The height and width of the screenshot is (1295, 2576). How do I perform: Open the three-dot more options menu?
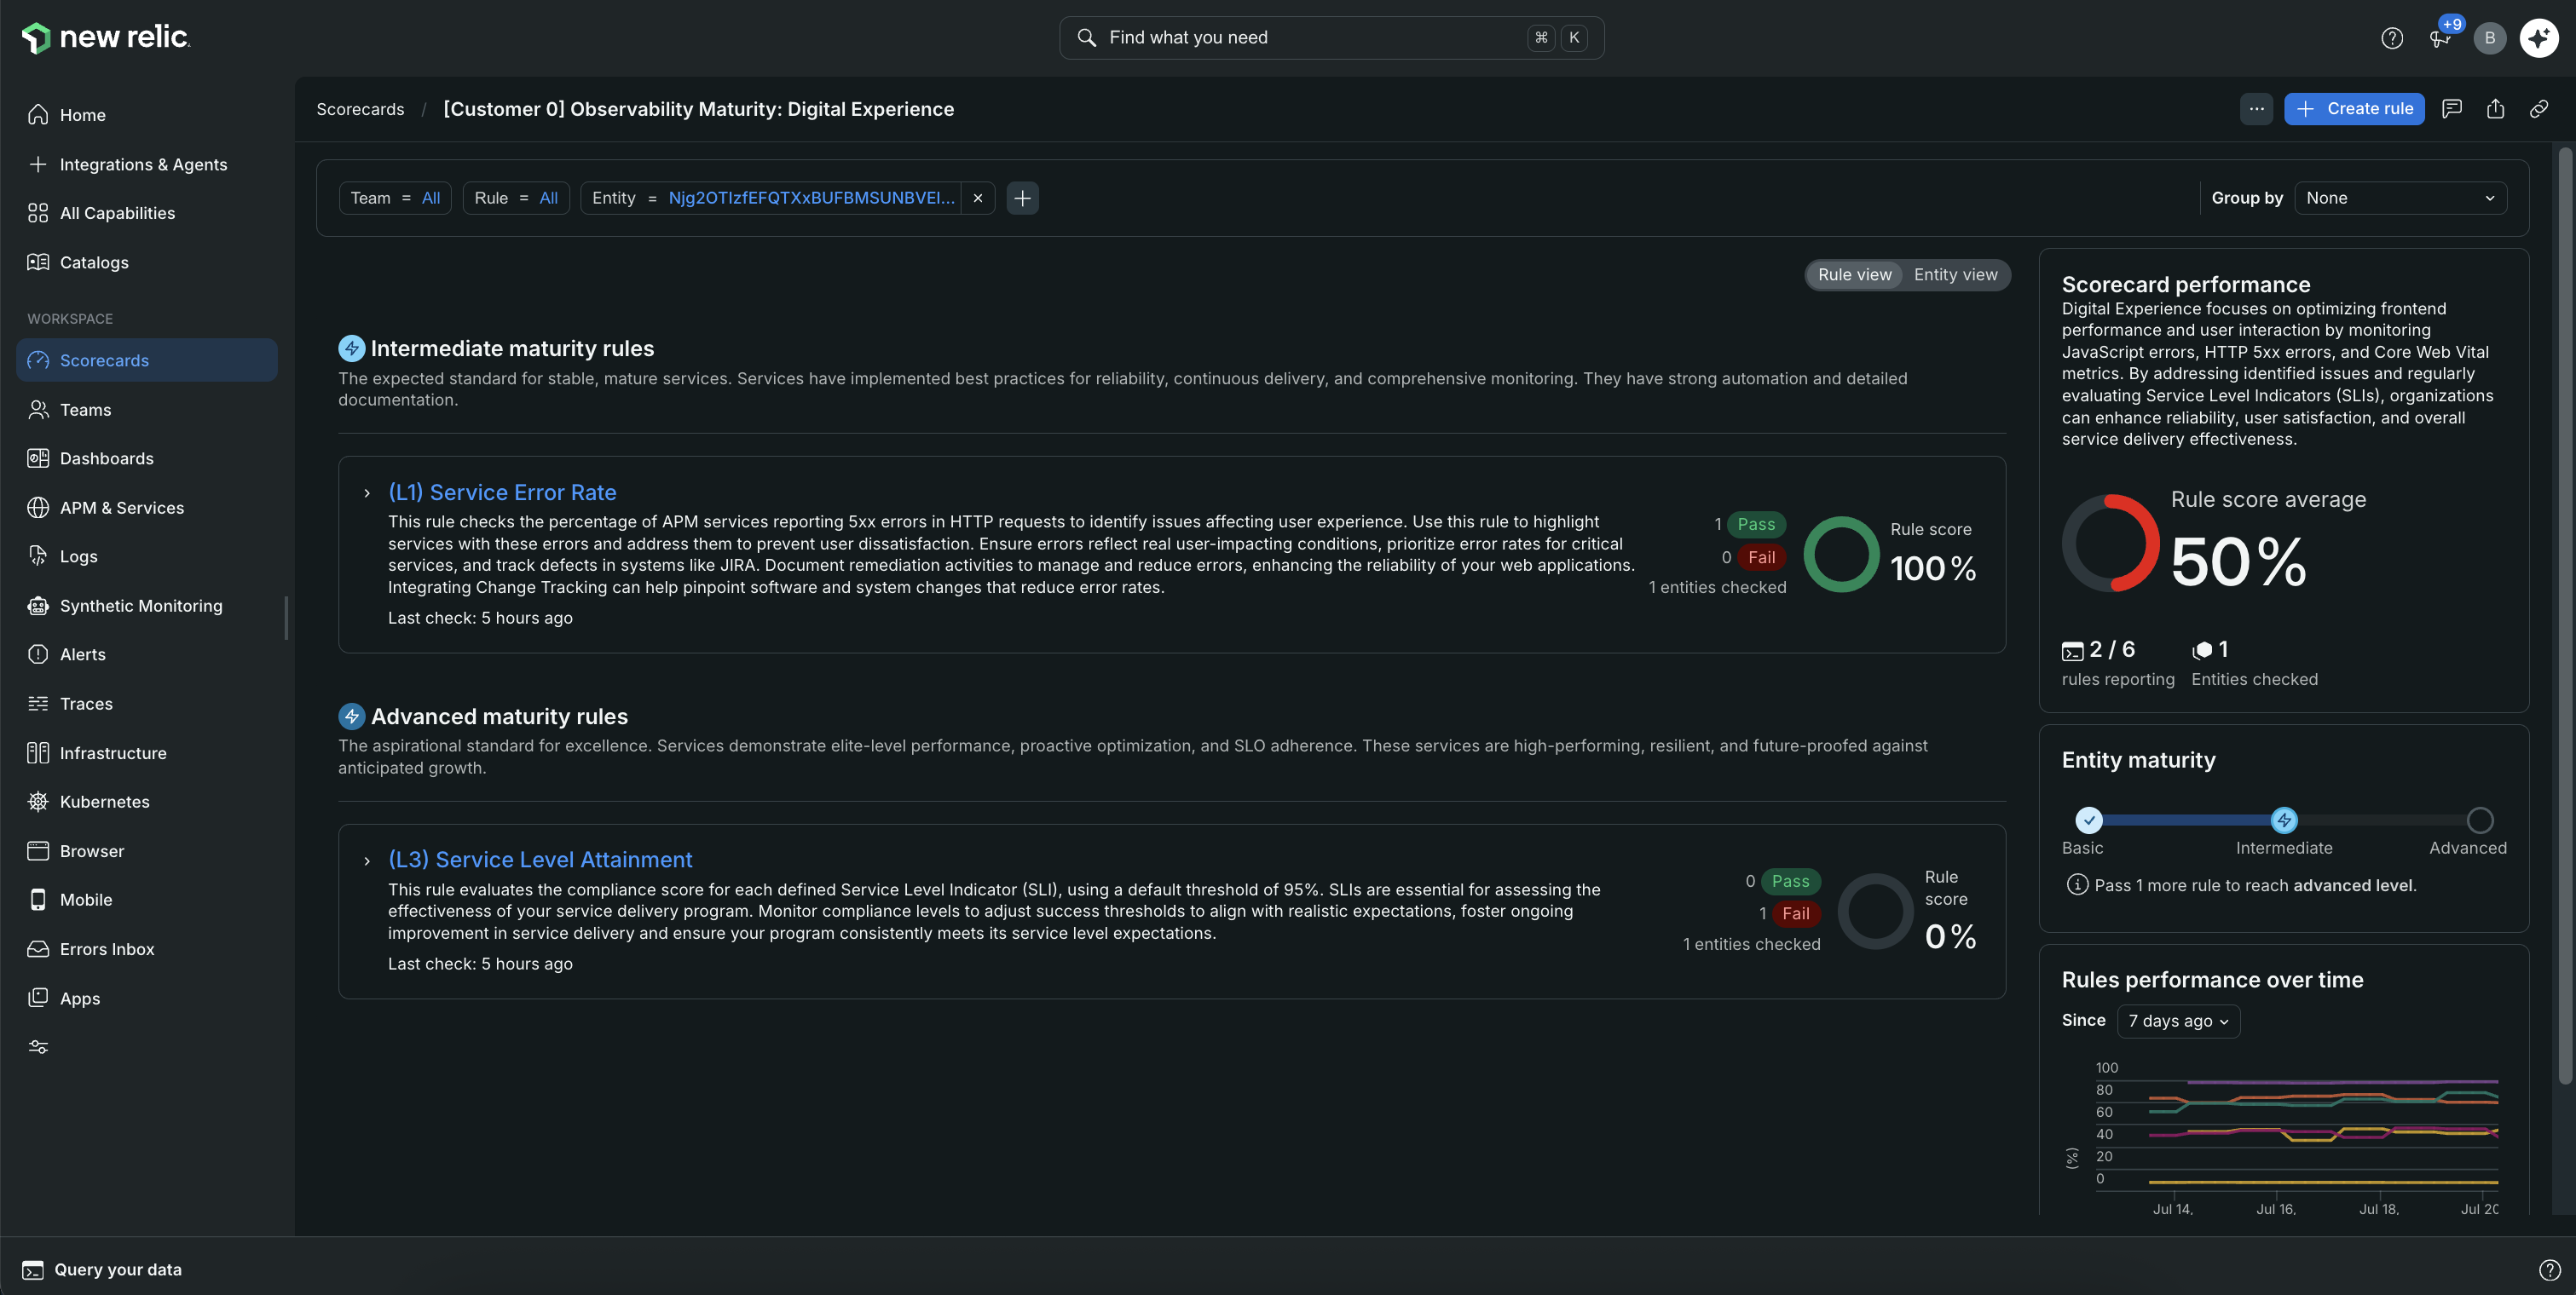tap(2256, 109)
